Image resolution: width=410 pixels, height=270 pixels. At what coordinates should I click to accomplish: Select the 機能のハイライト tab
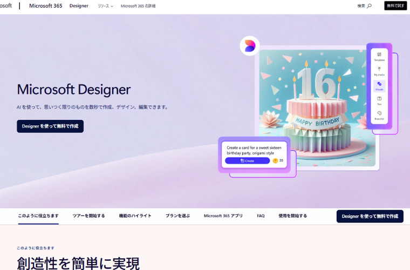(135, 216)
